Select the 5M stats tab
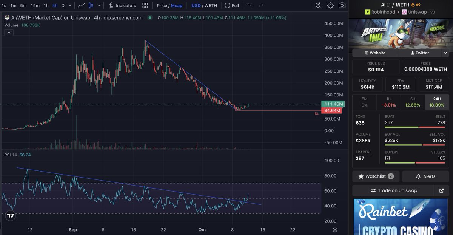Viewport: 453px width, 235px height. tap(364, 102)
